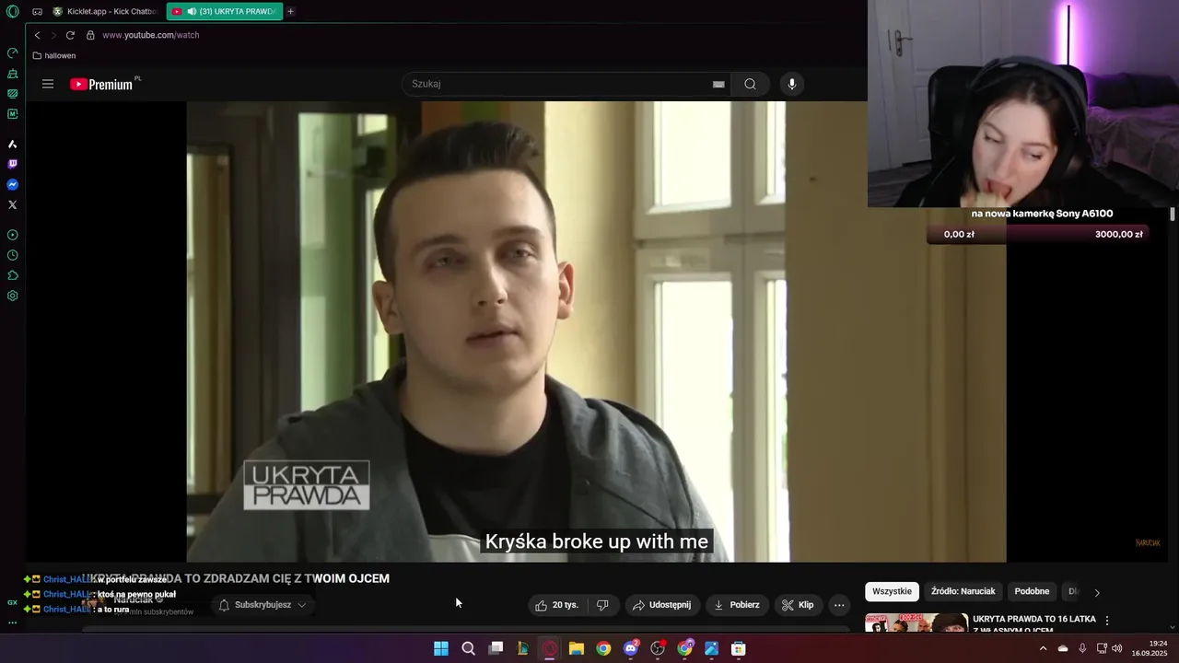Open the Opera GX main menu logo

click(x=12, y=11)
